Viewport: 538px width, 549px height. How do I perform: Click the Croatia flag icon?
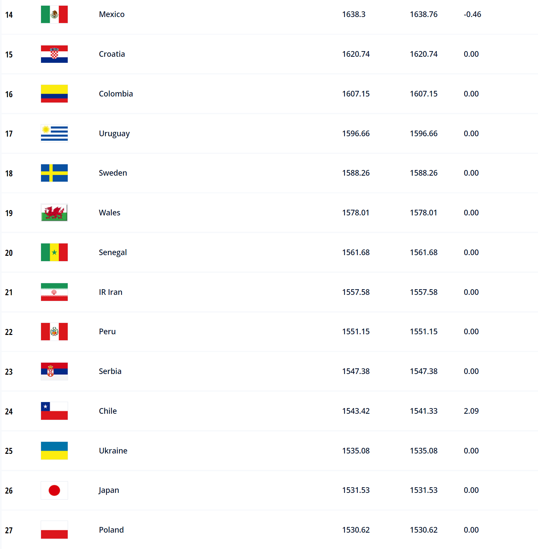54,54
